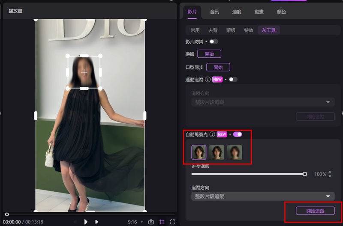Choose the first mosaic style thumbnail

click(x=199, y=152)
